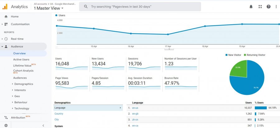This screenshot has height=128, width=280.
Task: Expand the Demographics submenu
Action: [x=23, y=84]
